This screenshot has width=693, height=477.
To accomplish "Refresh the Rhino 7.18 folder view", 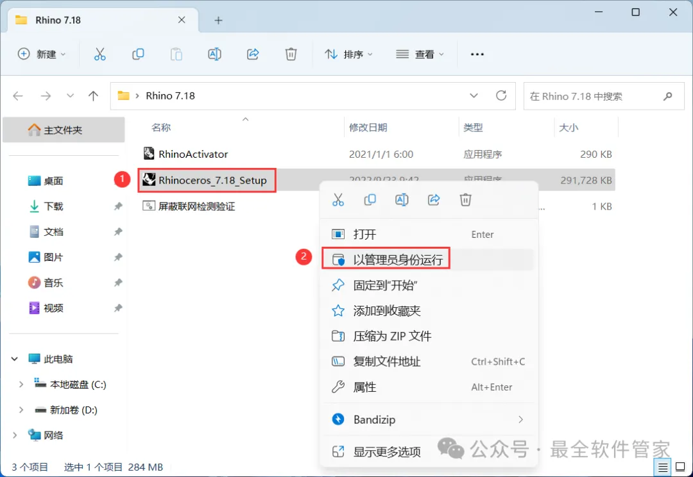I will (x=501, y=96).
